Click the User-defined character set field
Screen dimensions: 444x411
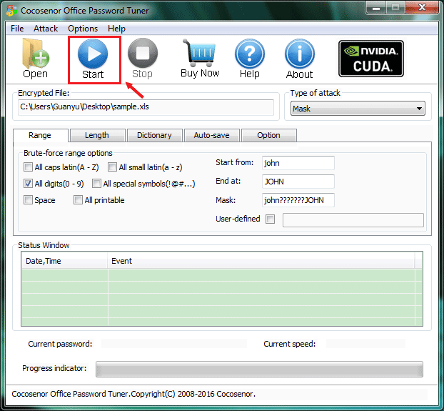(353, 220)
